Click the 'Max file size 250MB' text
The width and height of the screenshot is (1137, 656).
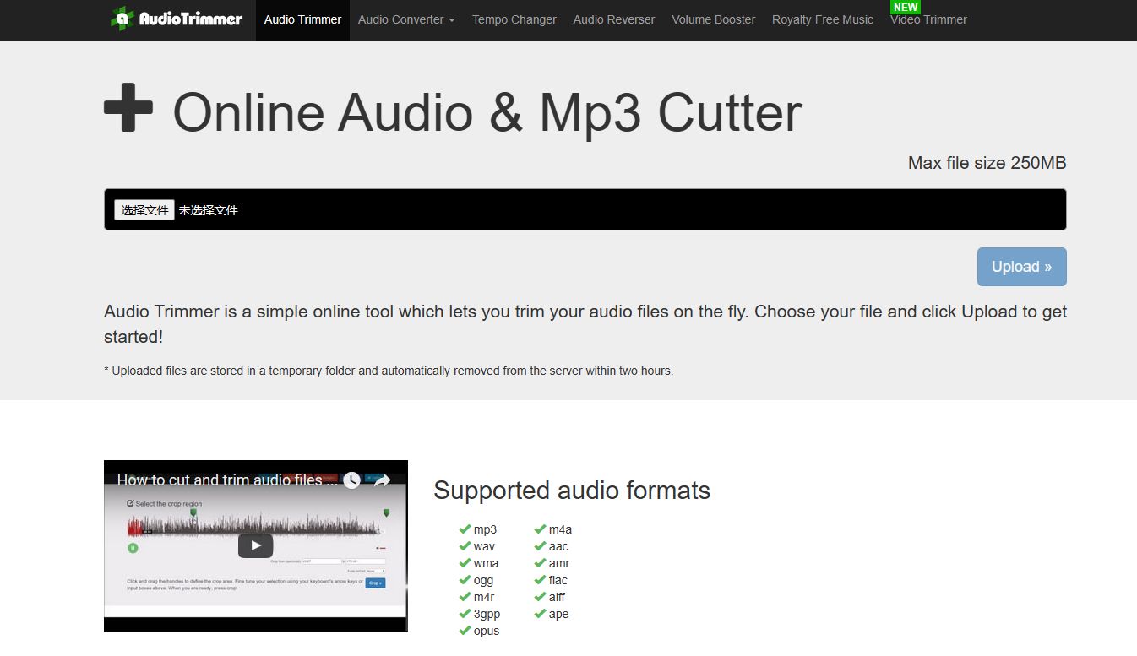tap(987, 163)
